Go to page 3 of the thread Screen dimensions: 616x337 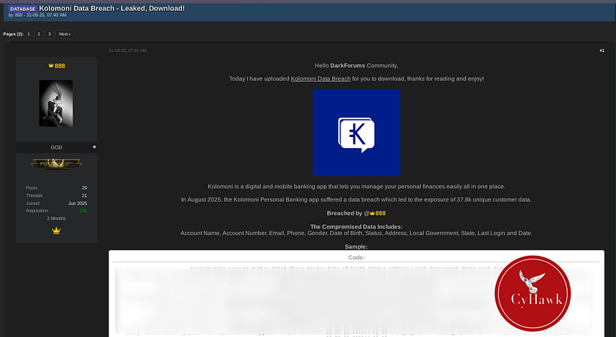50,34
